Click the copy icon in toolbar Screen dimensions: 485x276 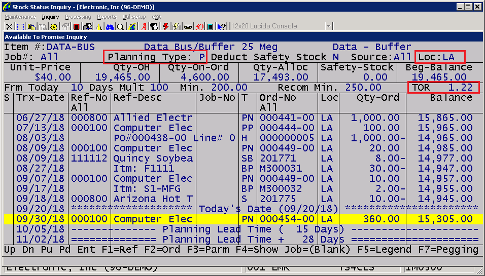click(x=31, y=26)
